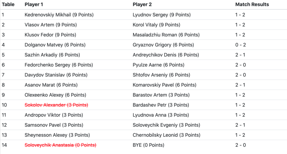Select Soloveychik Evgeniy player entry
This screenshot has width=287, height=154.
166,125
